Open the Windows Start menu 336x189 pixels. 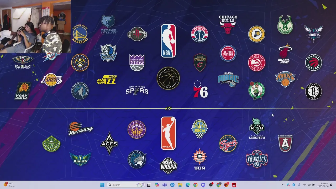[102, 185]
